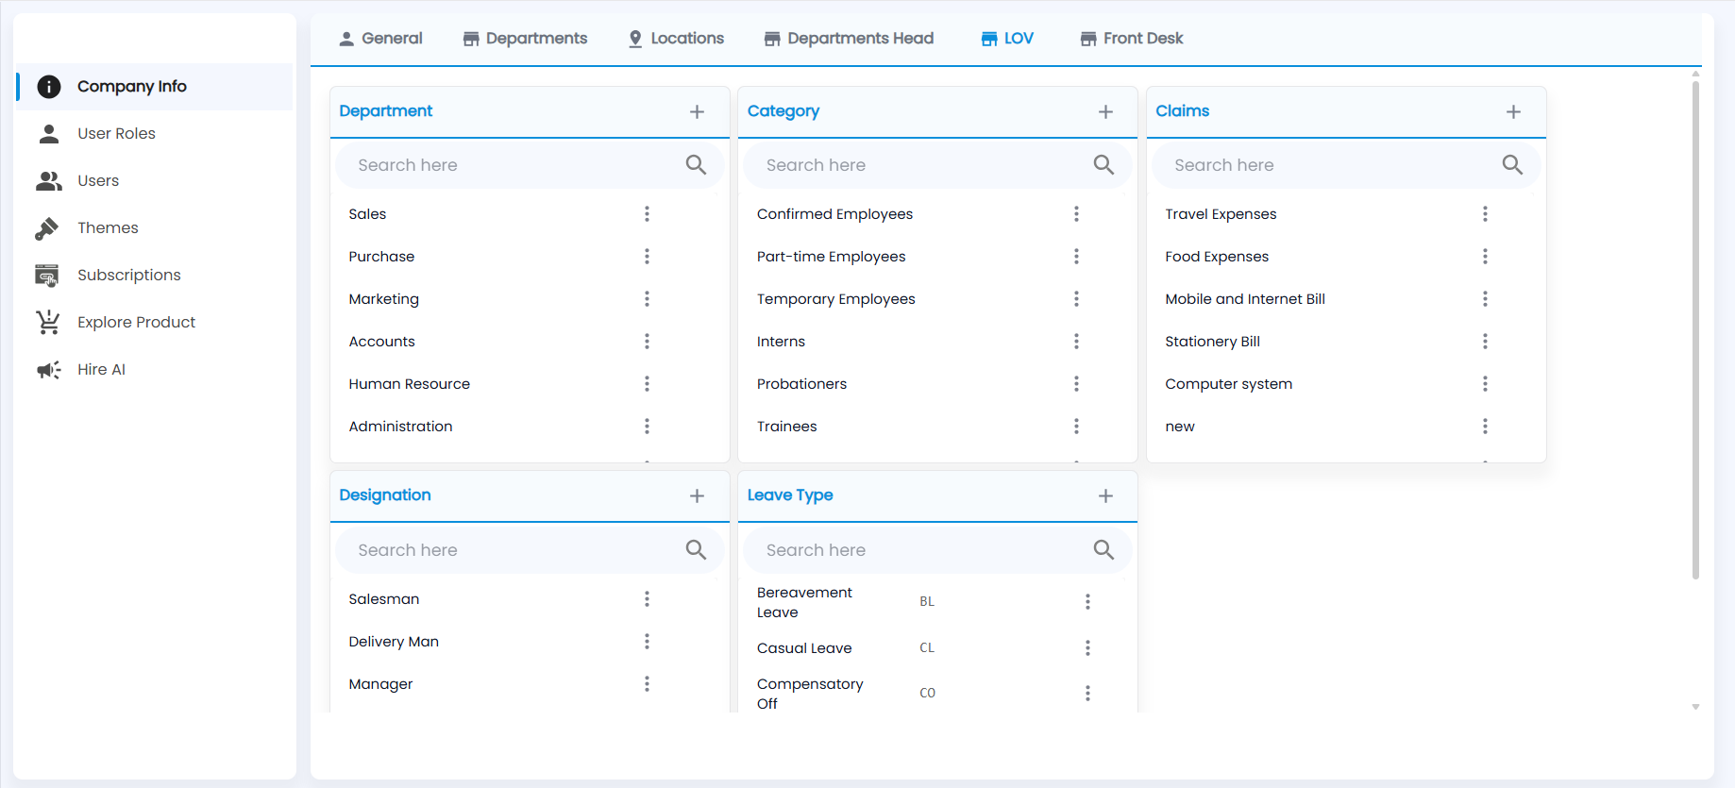Open options menu for Marketing department
The image size is (1735, 788).
click(x=647, y=299)
